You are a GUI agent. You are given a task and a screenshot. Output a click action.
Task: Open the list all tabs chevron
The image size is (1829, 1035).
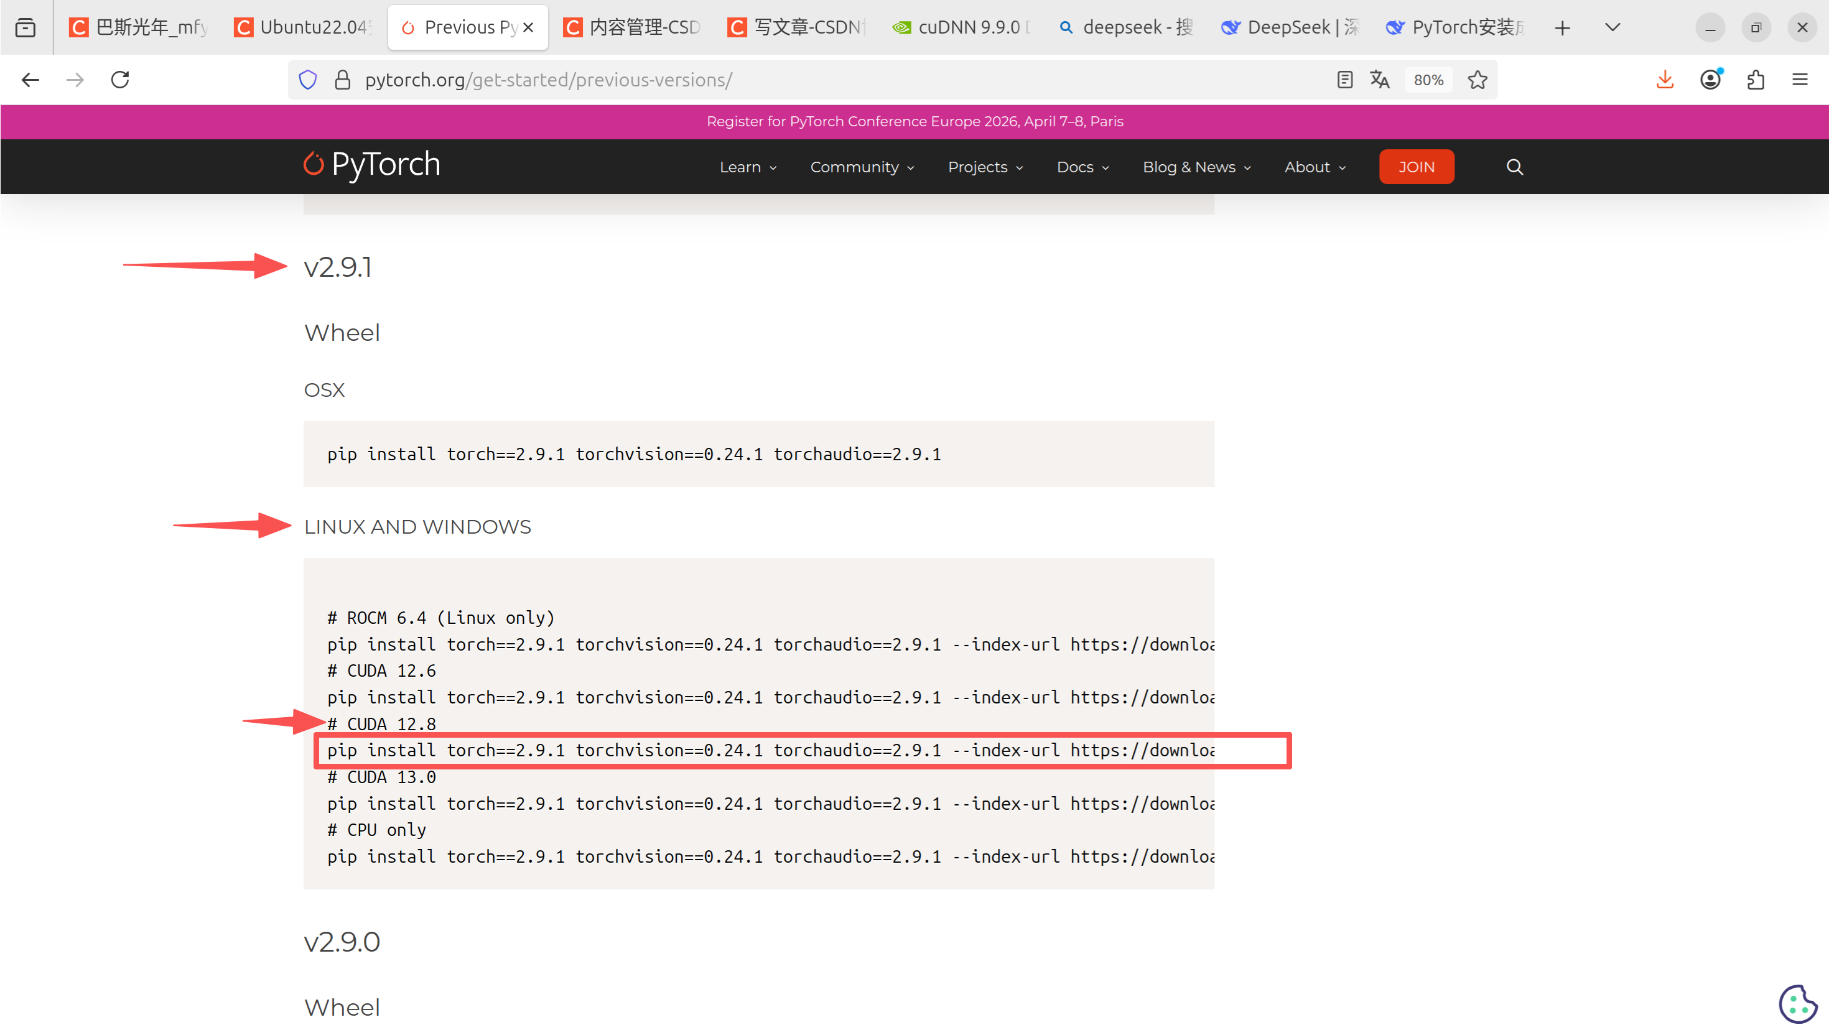pos(1613,27)
